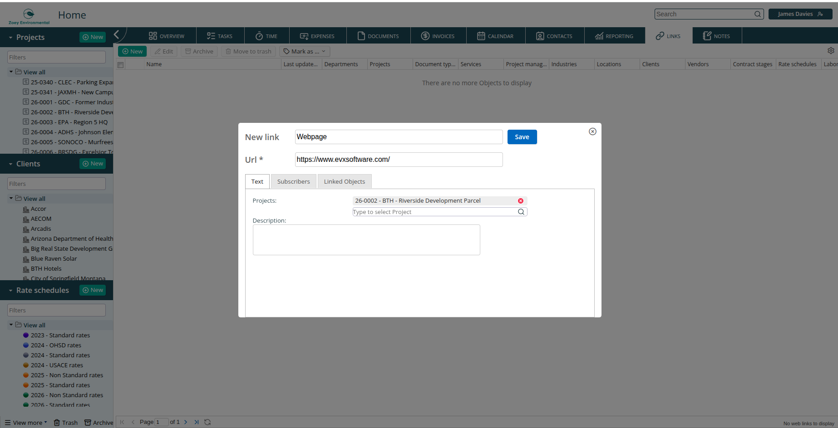Click the link name field with Webpage
838x428 pixels.
click(399, 137)
